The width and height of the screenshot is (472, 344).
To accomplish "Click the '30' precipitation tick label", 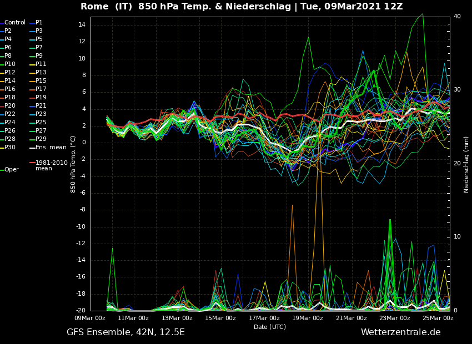I will pos(457,90).
